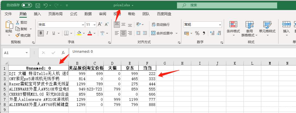Screen dimensions: 296x113
Task: Open 单元格样式 cell styles
Action: click(267, 29)
